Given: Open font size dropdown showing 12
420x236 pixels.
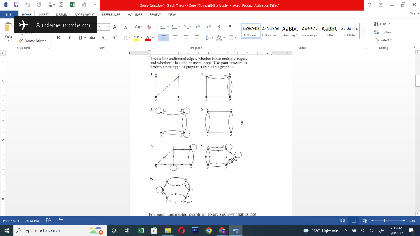Looking at the screenshot, I should (108, 27).
